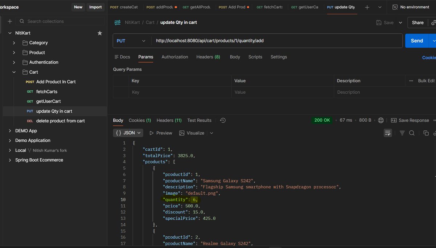Image resolution: width=436 pixels, height=248 pixels.
Task: Click the Preview play icon
Action: [x=152, y=133]
